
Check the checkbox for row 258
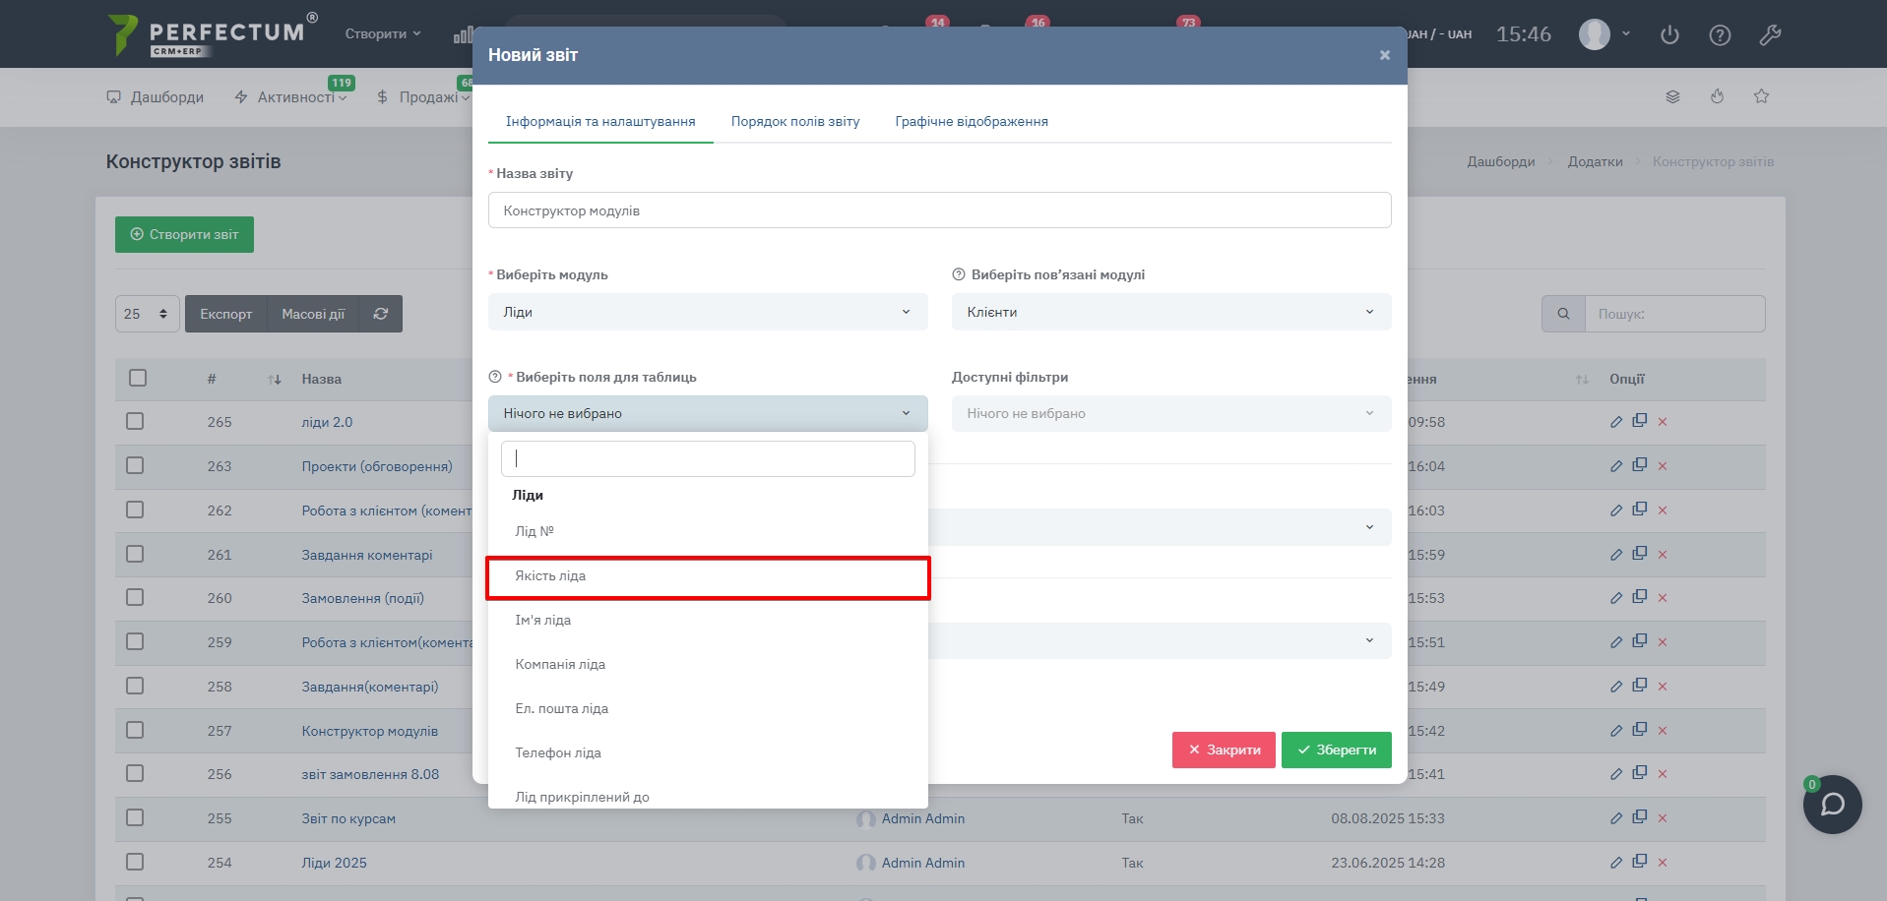click(x=135, y=686)
